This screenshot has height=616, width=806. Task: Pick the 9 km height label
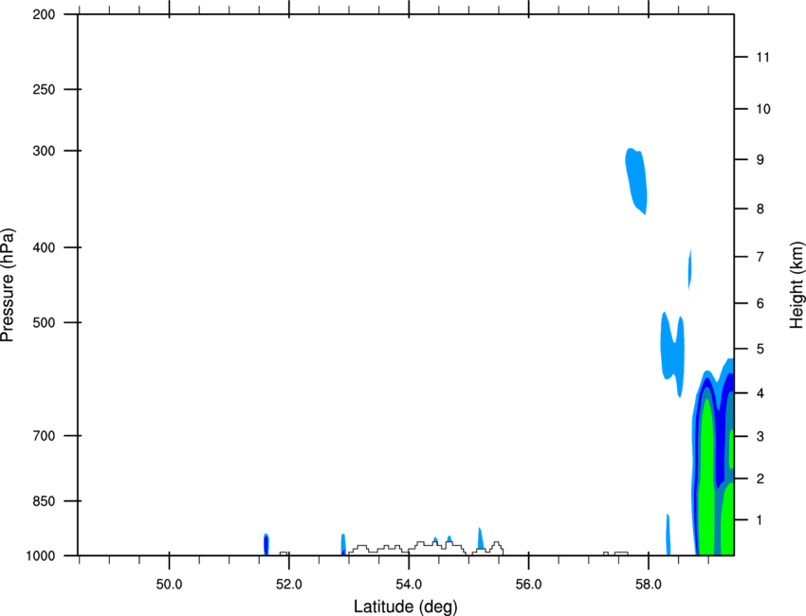tap(760, 160)
